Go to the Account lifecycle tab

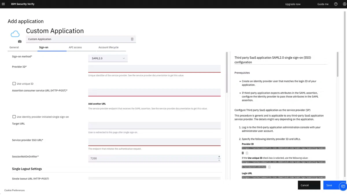[108, 47]
